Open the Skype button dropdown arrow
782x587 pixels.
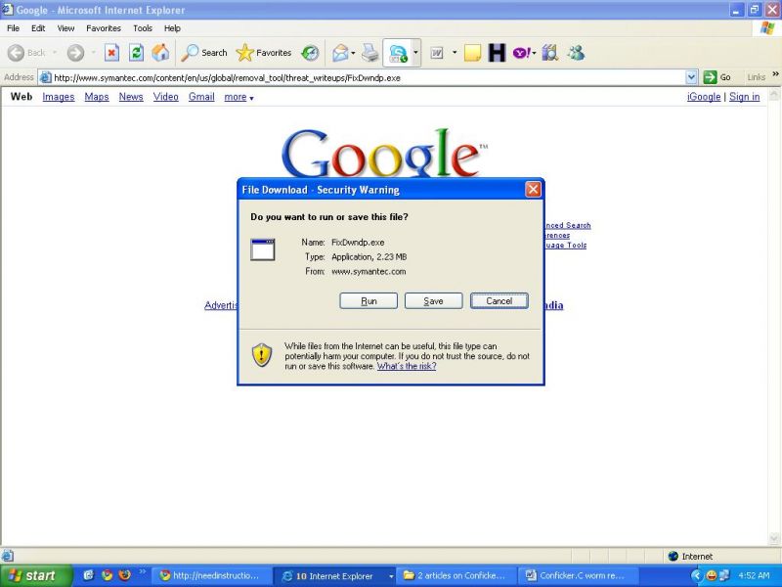coord(415,53)
